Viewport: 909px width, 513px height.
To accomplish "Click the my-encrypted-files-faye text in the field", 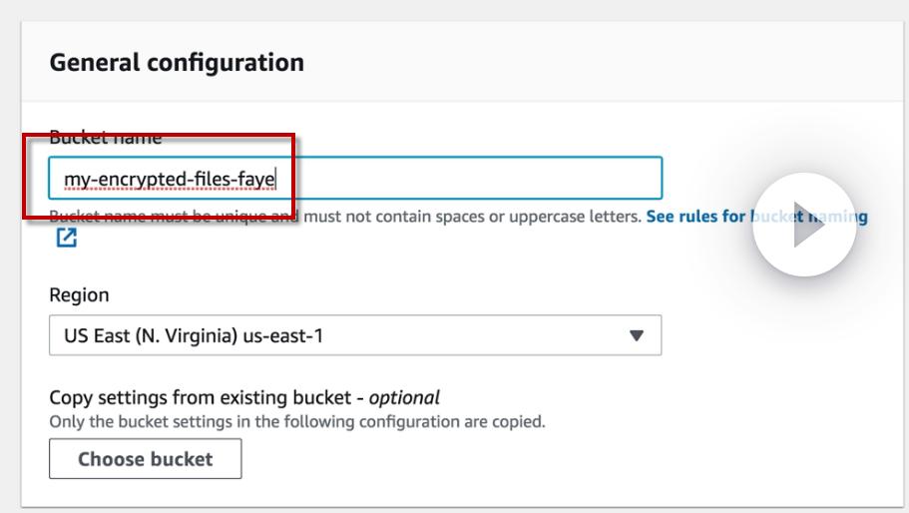I will point(169,180).
